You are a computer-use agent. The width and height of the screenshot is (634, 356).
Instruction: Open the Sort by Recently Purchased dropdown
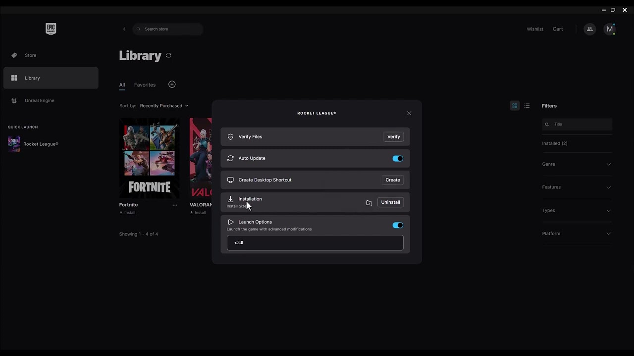pyautogui.click(x=164, y=106)
